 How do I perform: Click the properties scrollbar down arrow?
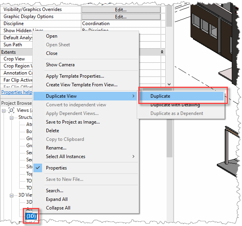pyautogui.click(x=169, y=84)
